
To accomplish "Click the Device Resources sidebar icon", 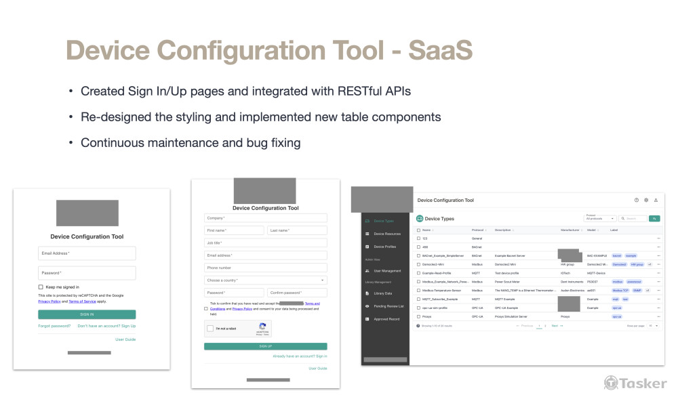I will pos(367,234).
